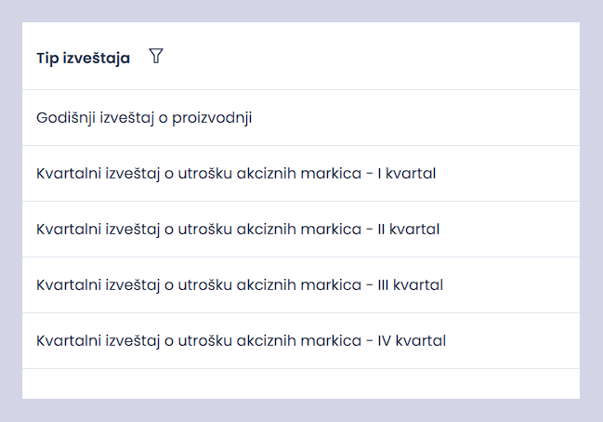Click the annual production report text
This screenshot has width=603, height=422.
(x=144, y=118)
